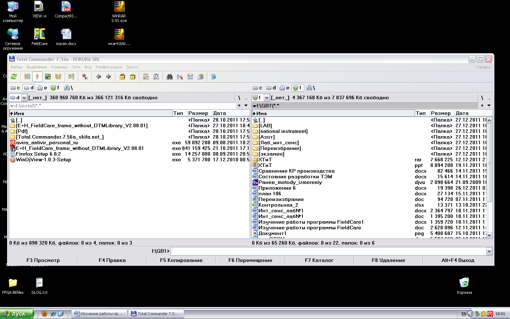The width and height of the screenshot is (510, 319).
Task: Select drive c in the left panel
Action: (x=15, y=88)
